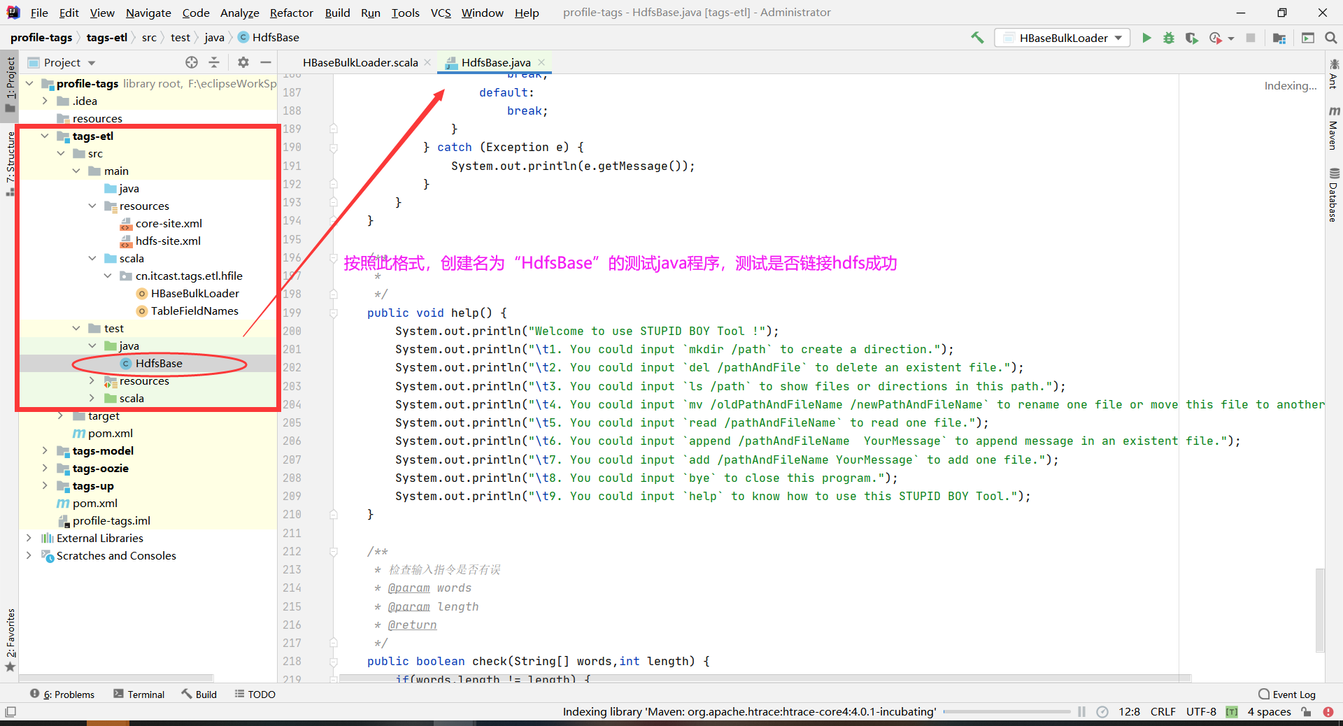Change indentation setting 4 spaces
Viewport: 1343px width, 726px height.
(x=1269, y=711)
